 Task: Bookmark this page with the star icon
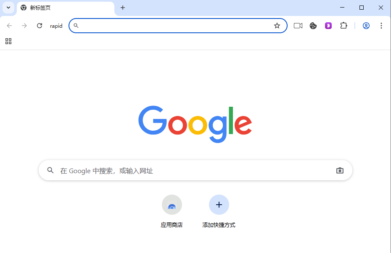[277, 26]
